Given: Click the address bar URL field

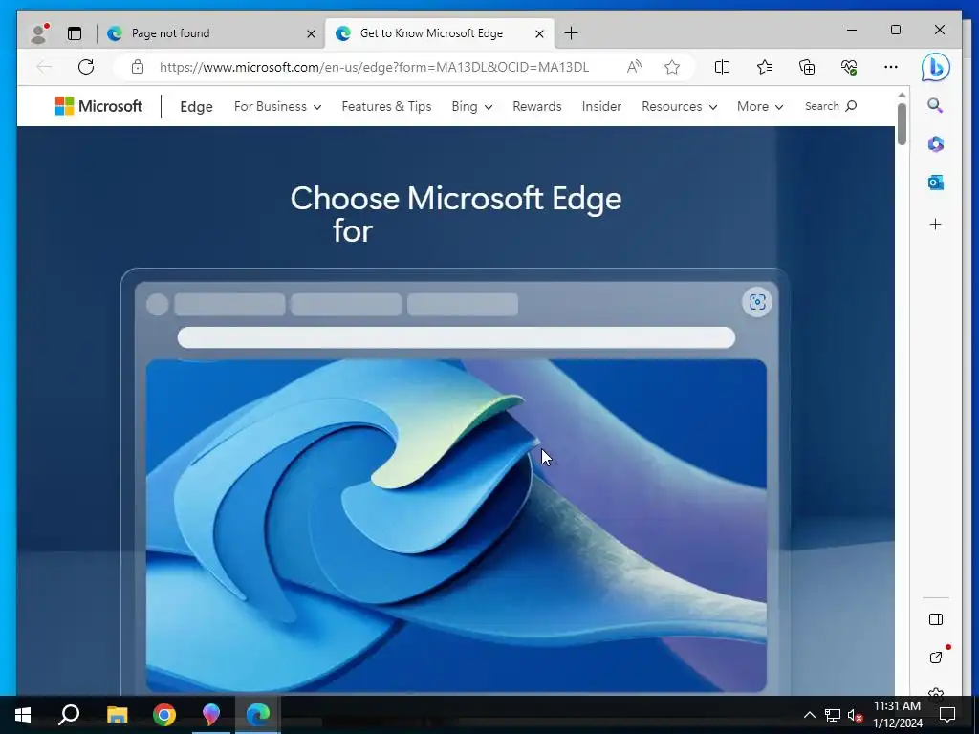Looking at the screenshot, I should (x=375, y=67).
